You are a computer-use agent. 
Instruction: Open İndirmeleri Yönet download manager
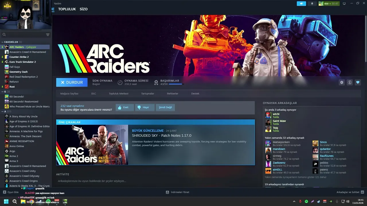[178, 192]
